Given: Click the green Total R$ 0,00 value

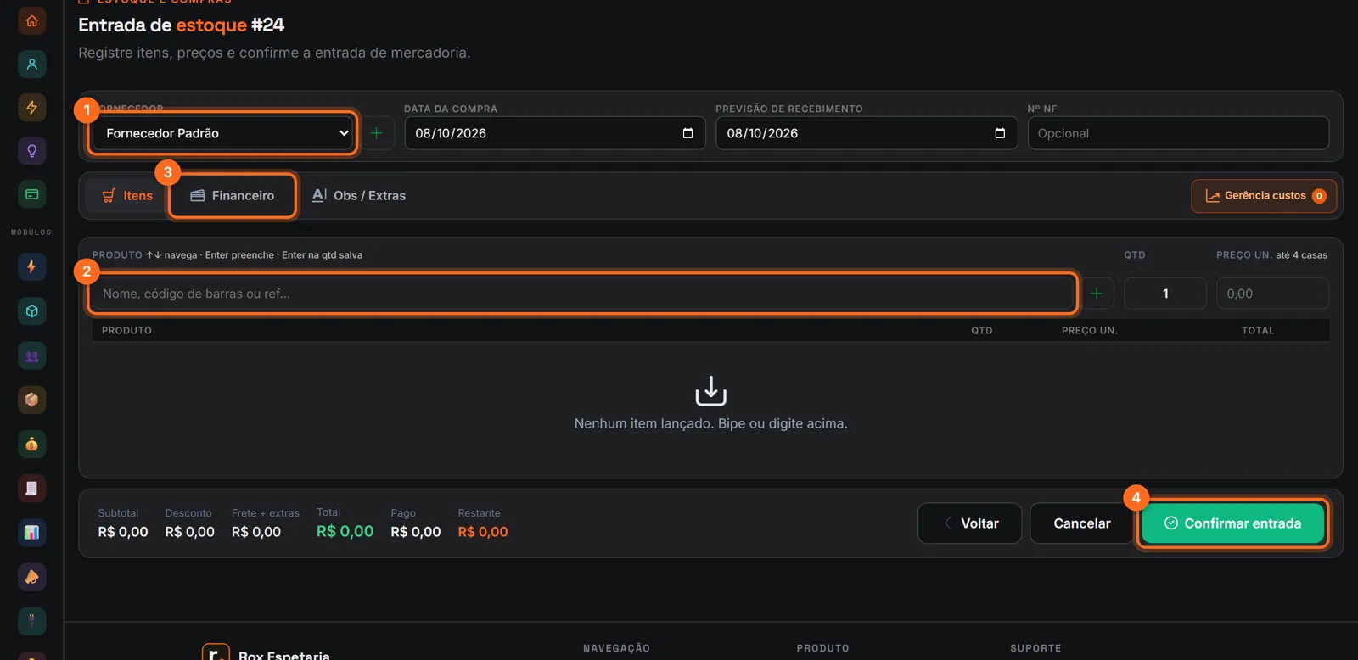Looking at the screenshot, I should point(345,531).
